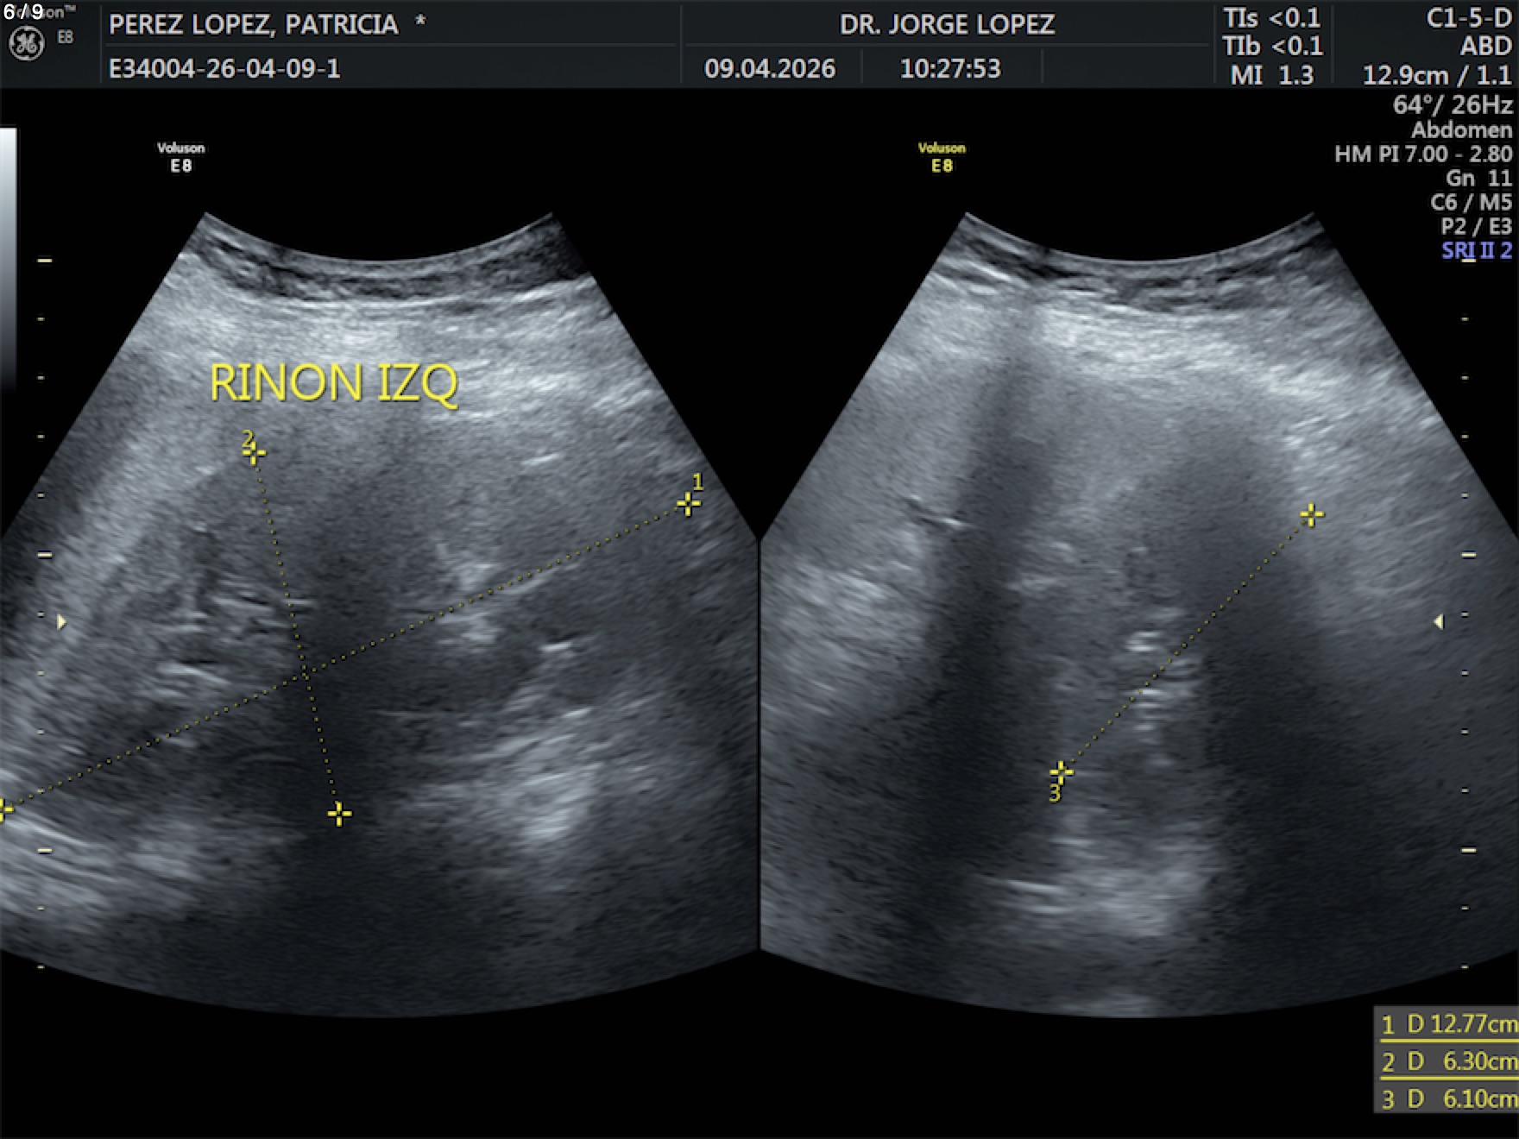Image resolution: width=1519 pixels, height=1139 pixels.
Task: Click the exam ID E34004-26-04-09-1
Action: tap(224, 68)
